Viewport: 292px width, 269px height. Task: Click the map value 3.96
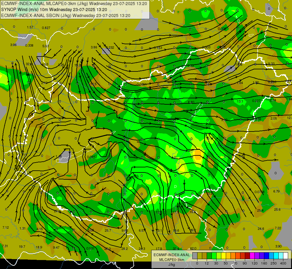click(13, 45)
